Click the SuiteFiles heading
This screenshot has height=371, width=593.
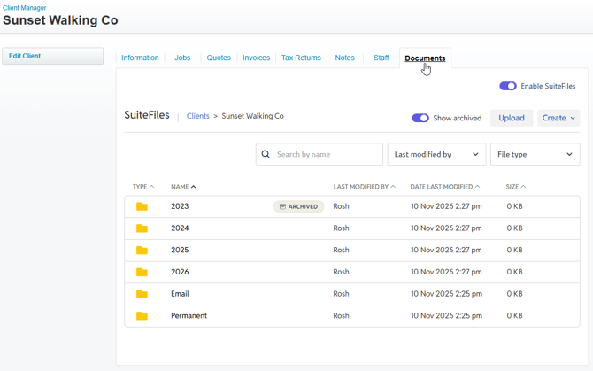pos(147,115)
